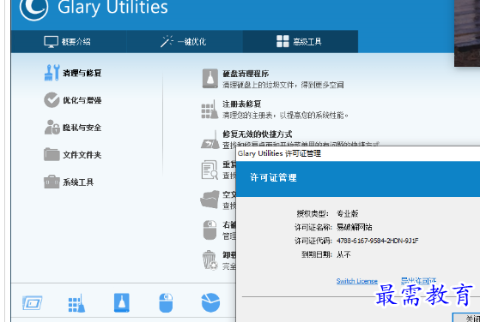Viewport: 480px width, 322px height.
Task: Open the context menu manager mouse icon
Action: [x=210, y=230]
